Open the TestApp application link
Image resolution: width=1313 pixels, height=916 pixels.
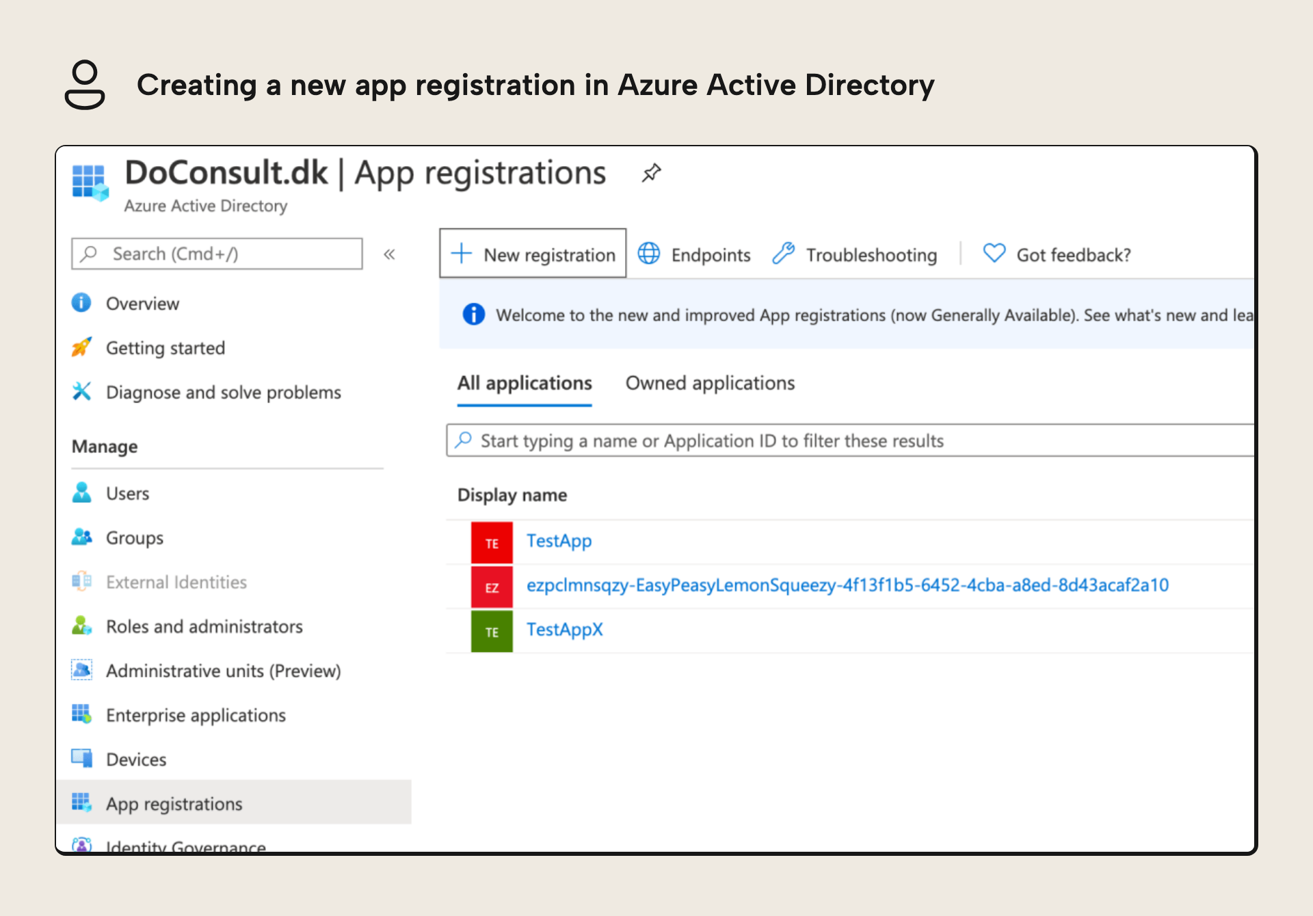559,541
